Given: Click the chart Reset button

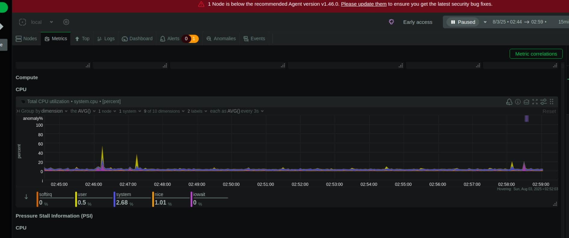Looking at the screenshot, I should pyautogui.click(x=549, y=111).
